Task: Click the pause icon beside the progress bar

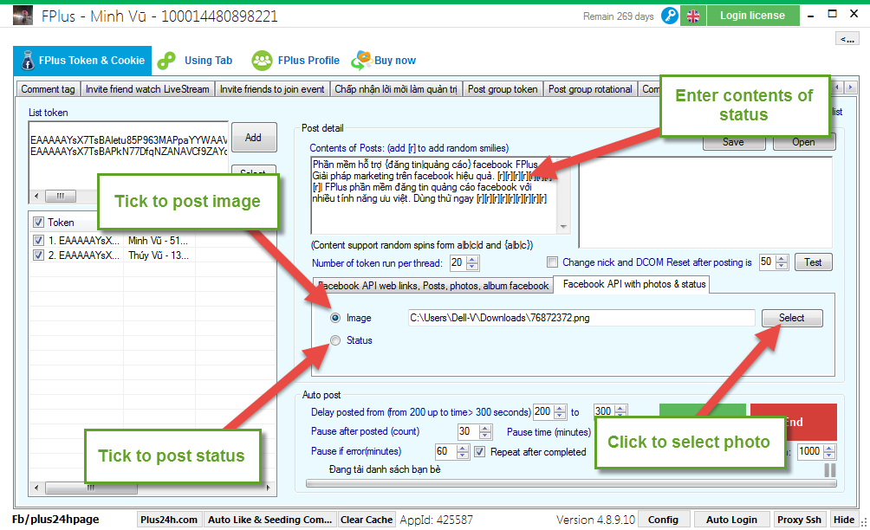Action: pos(830,469)
